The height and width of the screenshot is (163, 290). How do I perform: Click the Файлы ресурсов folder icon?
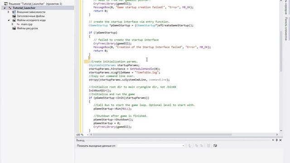pyautogui.click(x=14, y=28)
